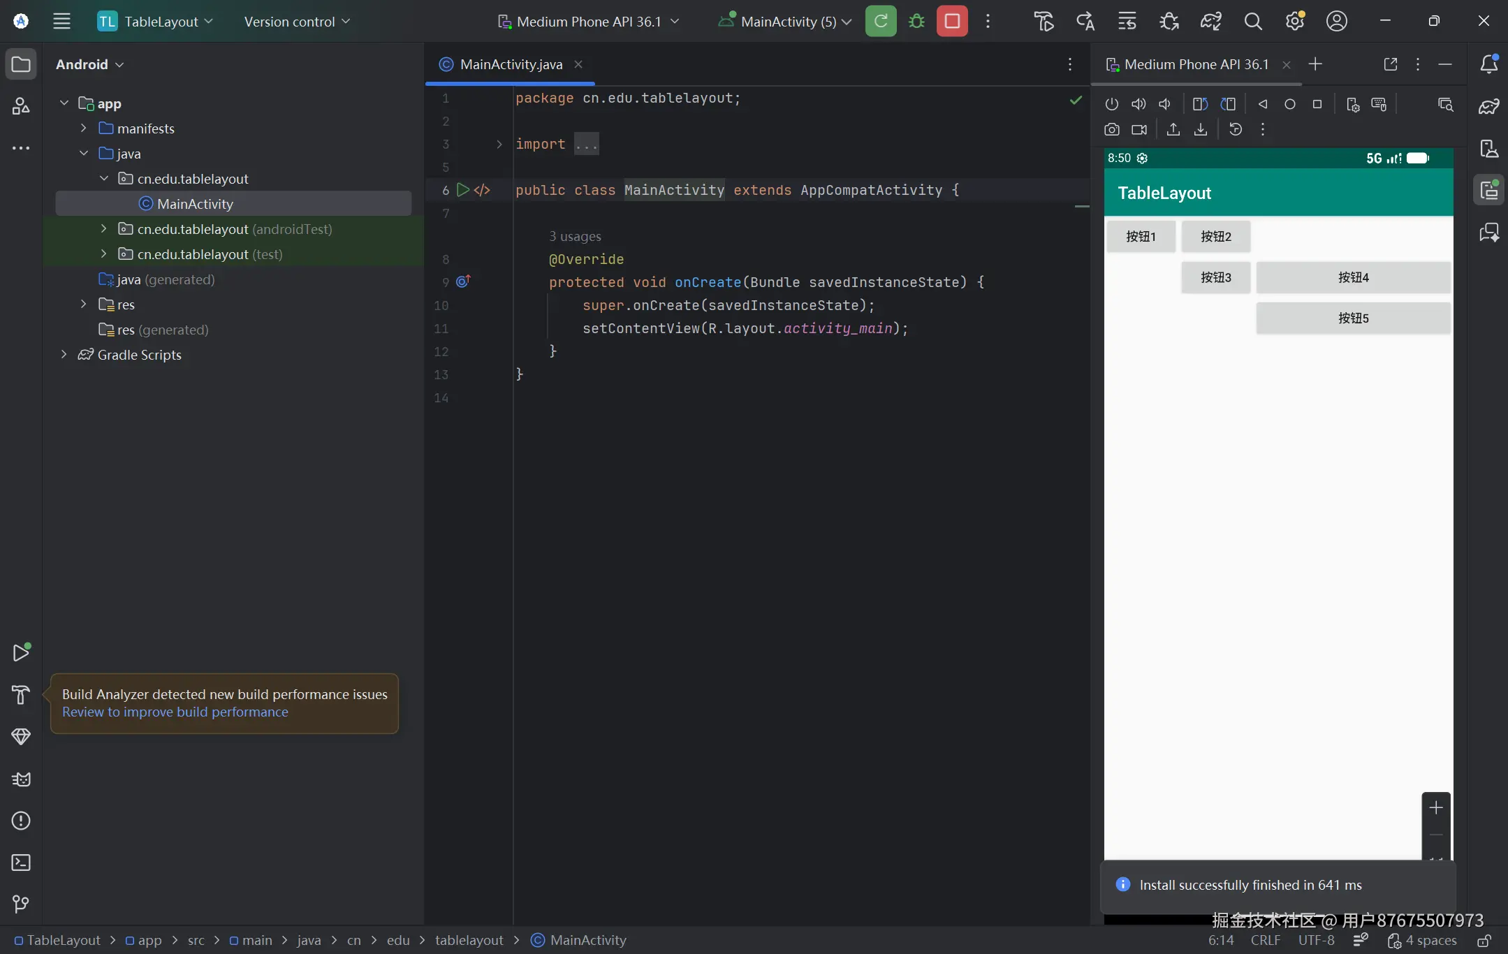Click the Debug app bug icon
1508x954 pixels.
pyautogui.click(x=916, y=22)
